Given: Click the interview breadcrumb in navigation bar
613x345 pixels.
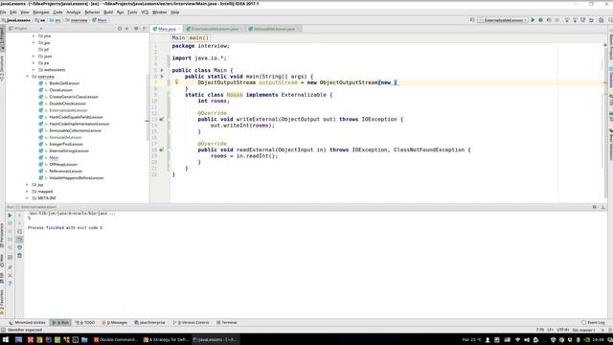Looking at the screenshot, I should (x=77, y=20).
